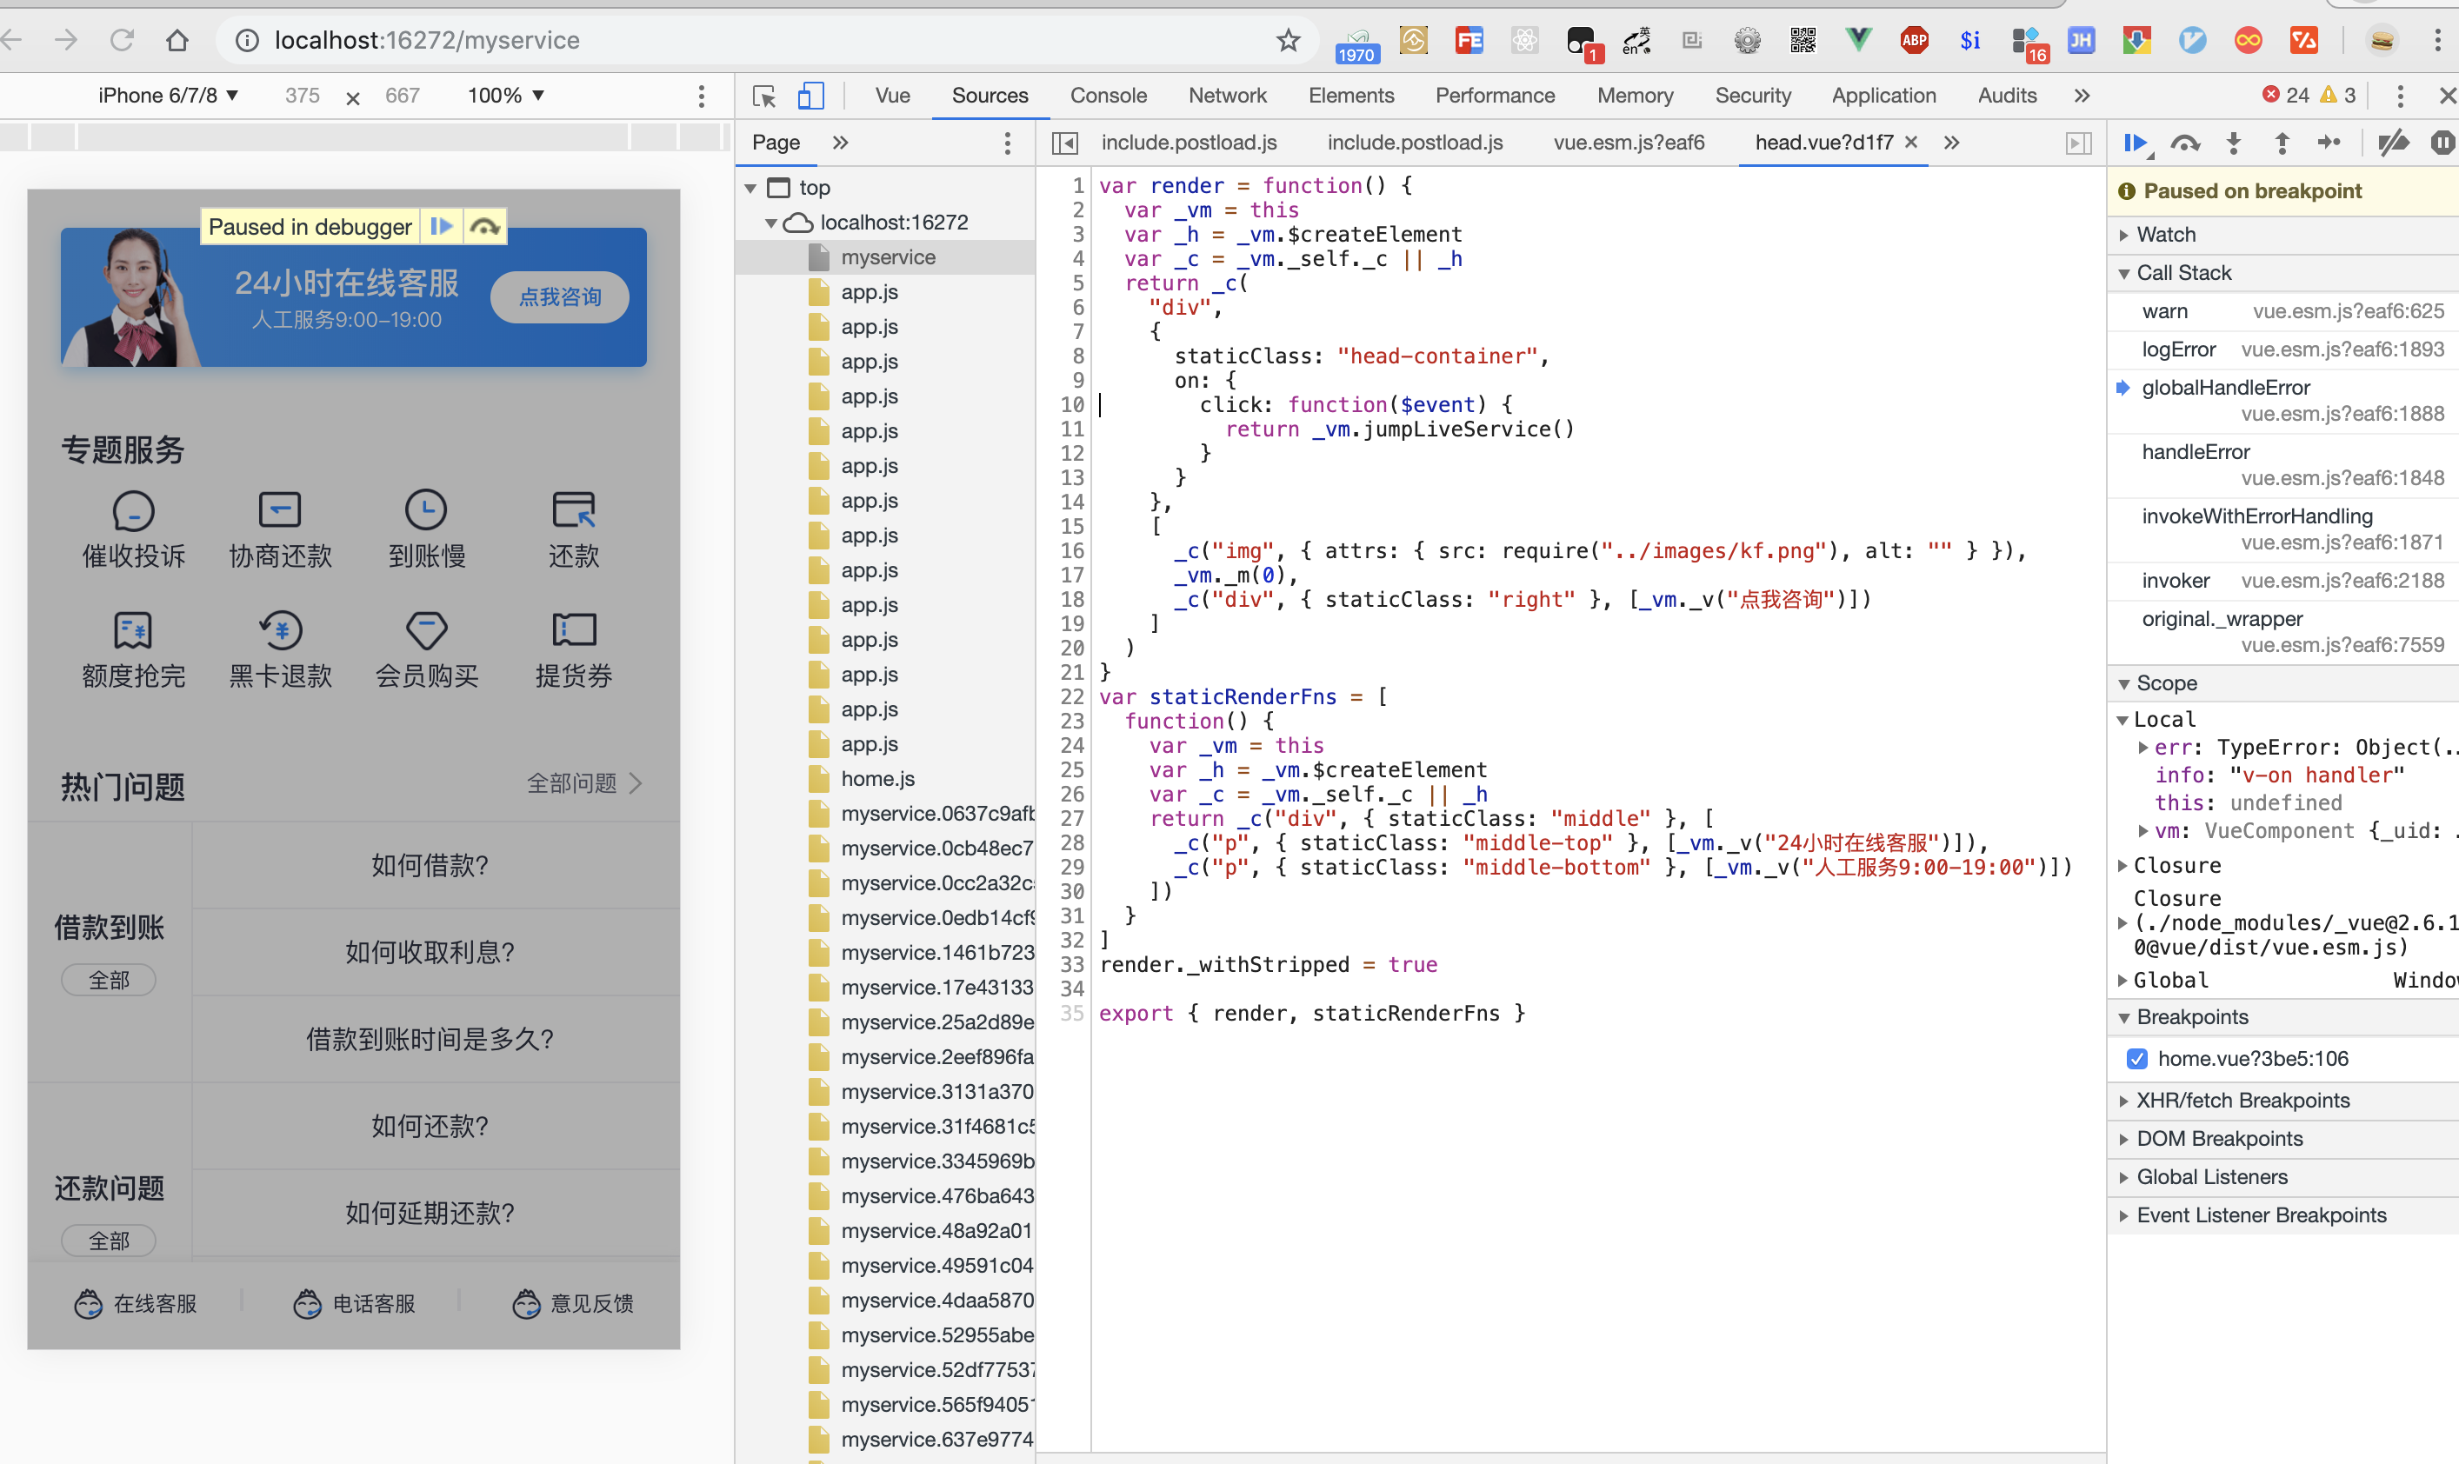
Task: Step over from the Paused in debugger overlay
Action: (484, 226)
